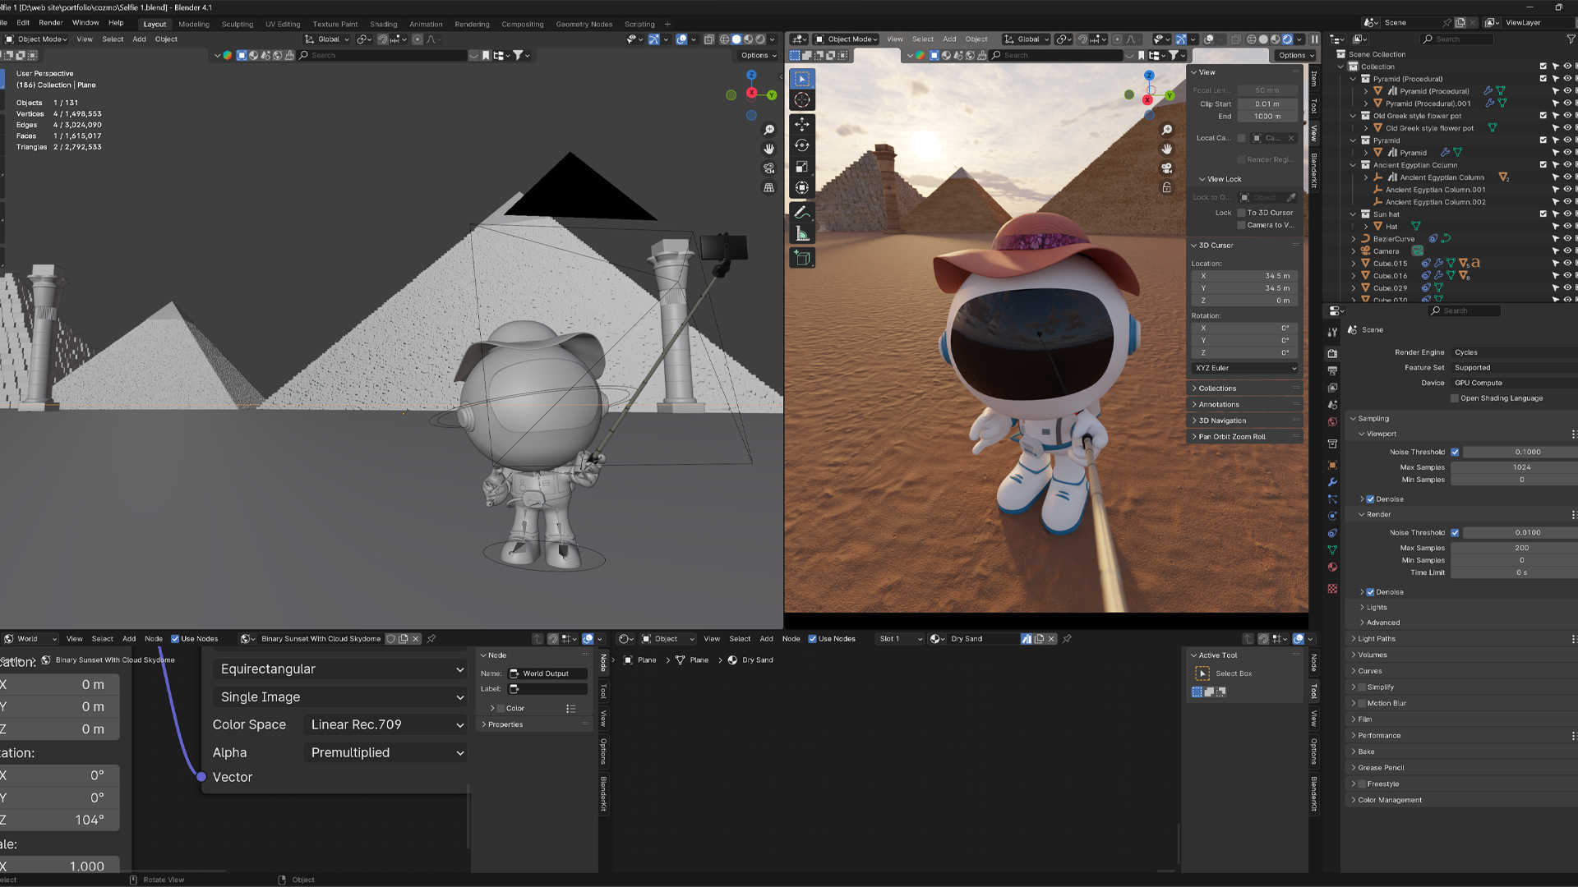
Task: Open the Color Space Linear Rec.709 dropdown
Action: pyautogui.click(x=385, y=724)
